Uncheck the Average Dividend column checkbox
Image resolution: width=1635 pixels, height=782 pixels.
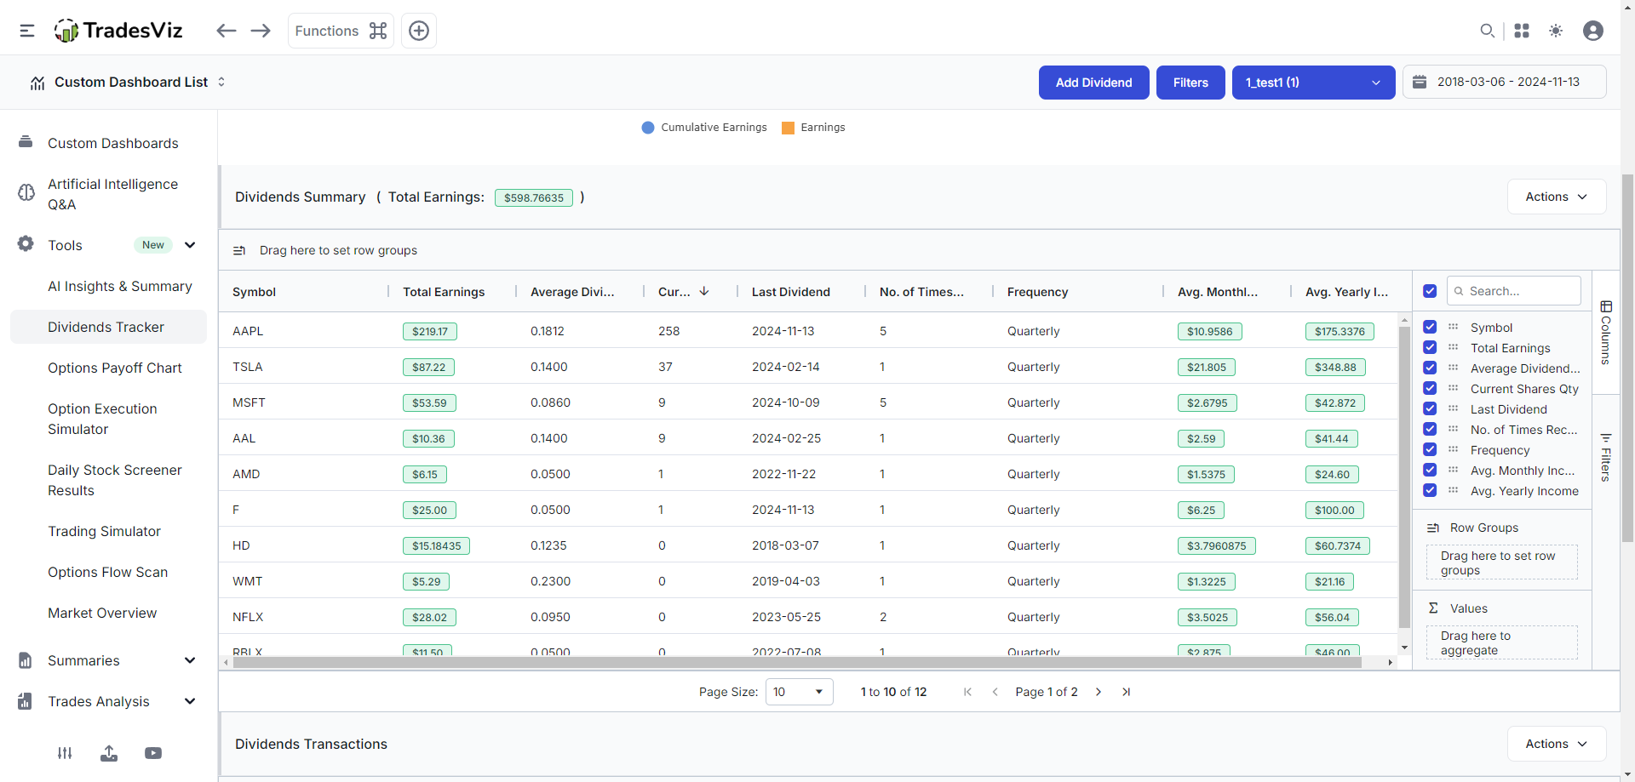point(1430,368)
